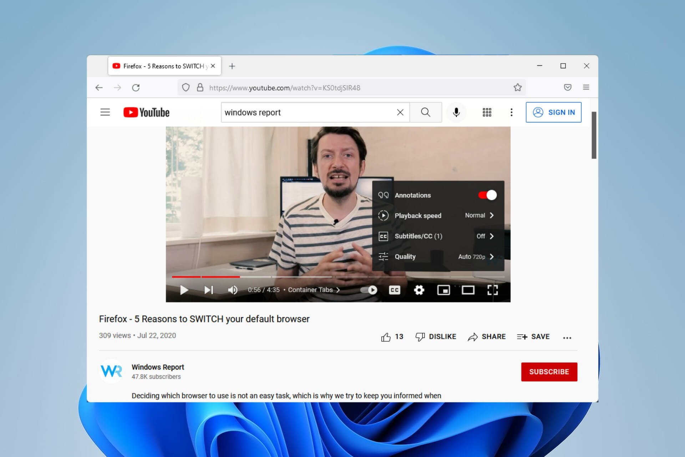This screenshot has height=457, width=685.
Task: Toggle the autoplay switch
Action: 369,290
